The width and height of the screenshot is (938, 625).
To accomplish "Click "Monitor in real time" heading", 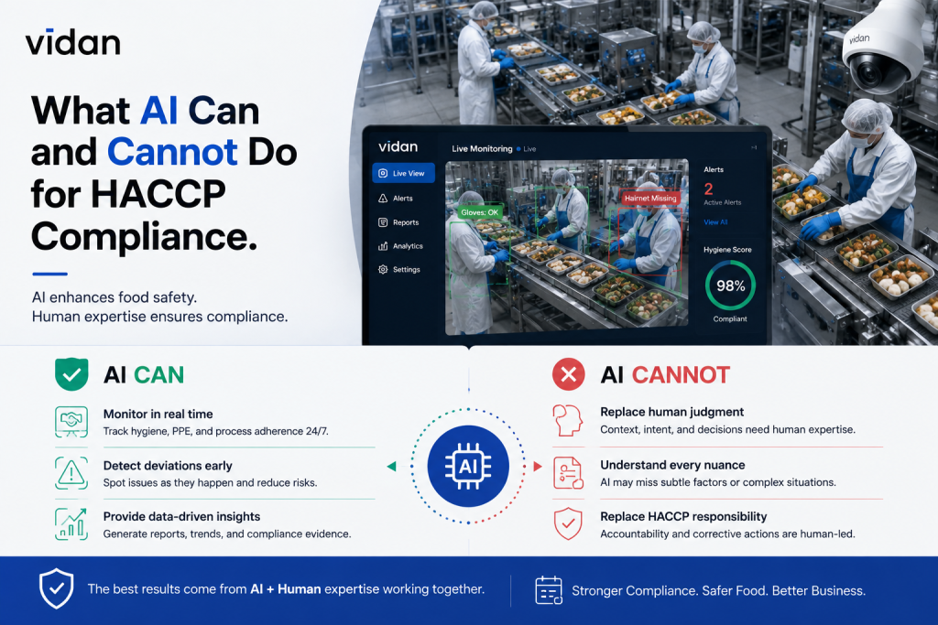I will (x=158, y=415).
